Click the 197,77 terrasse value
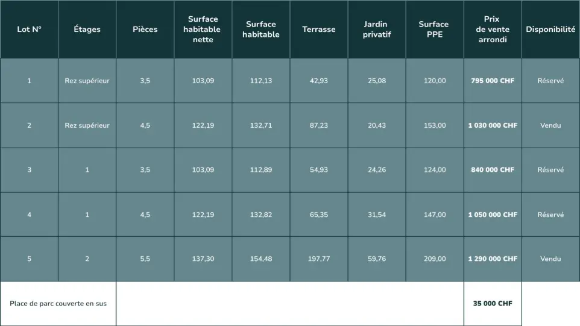The image size is (580, 326). [319, 259]
